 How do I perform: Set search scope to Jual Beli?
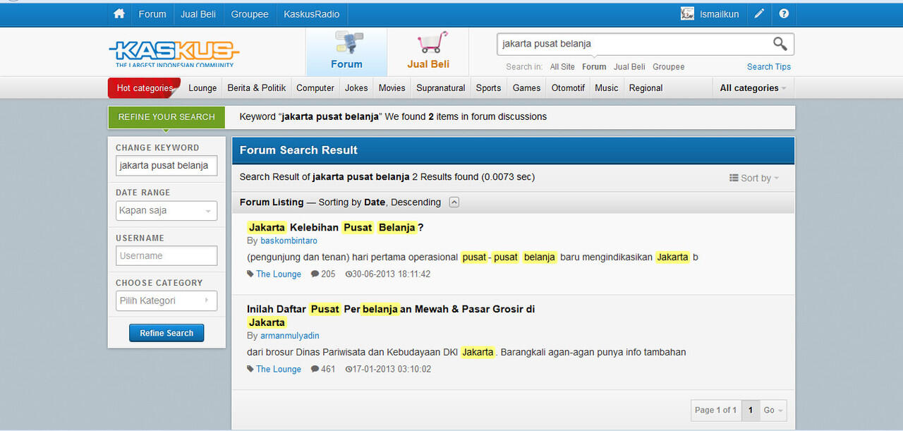[x=629, y=67]
